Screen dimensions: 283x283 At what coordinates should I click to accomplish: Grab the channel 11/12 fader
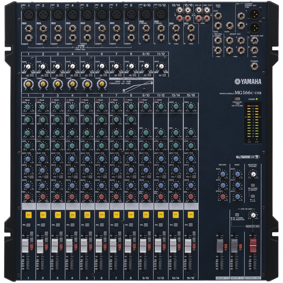[158, 246]
